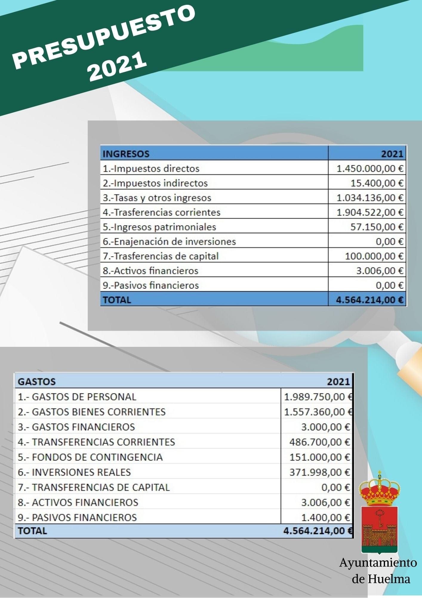Click the INGRESOS total 4.564.214,00 €

(x=370, y=300)
